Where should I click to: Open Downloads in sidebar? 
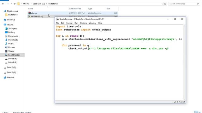[13, 40]
